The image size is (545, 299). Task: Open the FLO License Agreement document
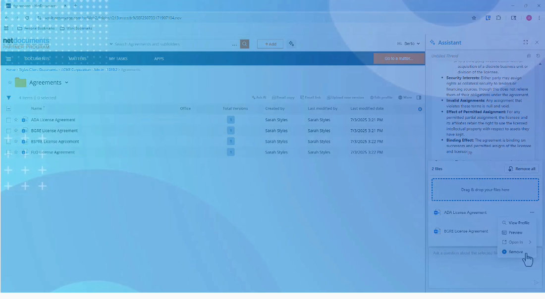(x=53, y=152)
